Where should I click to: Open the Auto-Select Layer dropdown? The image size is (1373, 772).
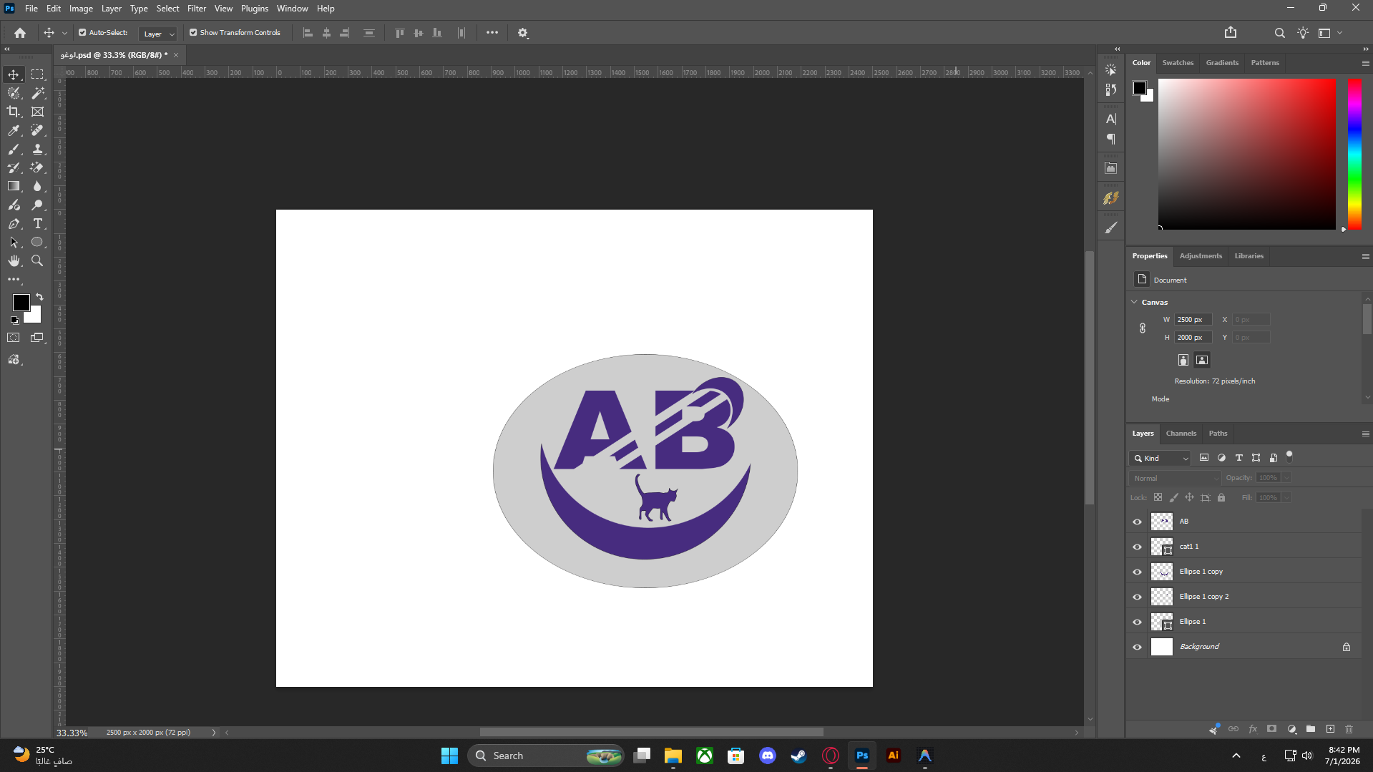[158, 34]
